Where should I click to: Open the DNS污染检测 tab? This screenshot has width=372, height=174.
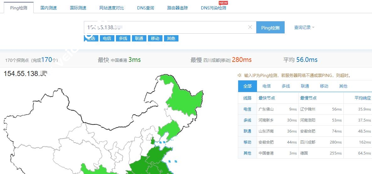[x=213, y=8]
